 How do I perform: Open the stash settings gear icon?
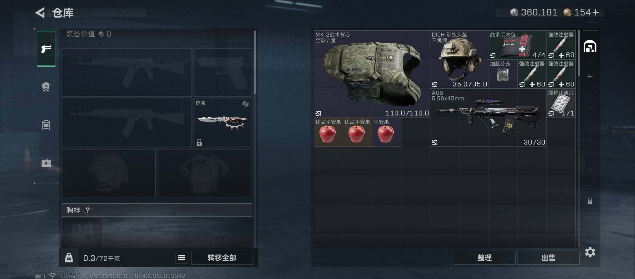click(x=590, y=252)
